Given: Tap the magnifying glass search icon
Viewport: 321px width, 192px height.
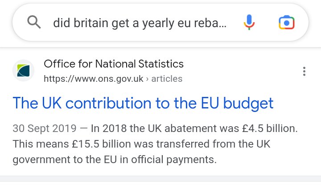Looking at the screenshot, I should (34, 22).
